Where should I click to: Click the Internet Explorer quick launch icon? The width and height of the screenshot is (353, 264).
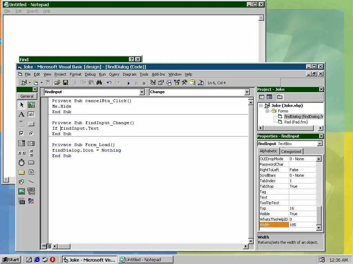tap(37, 260)
